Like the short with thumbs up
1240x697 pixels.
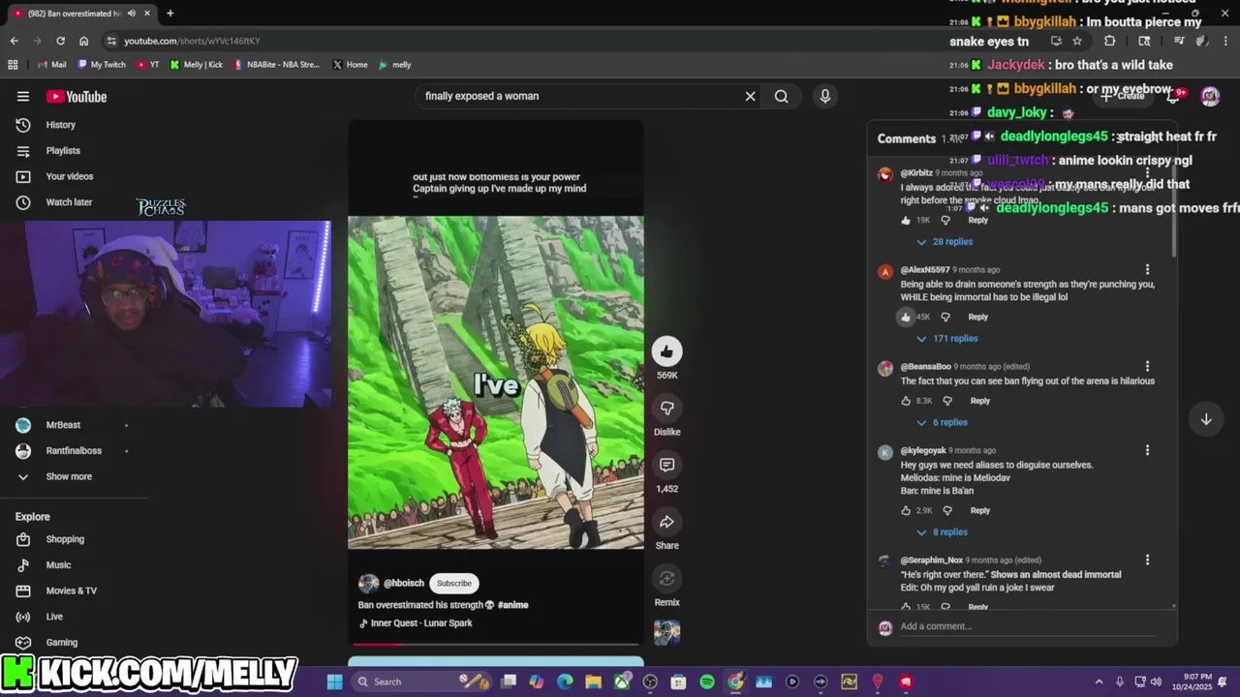click(666, 351)
